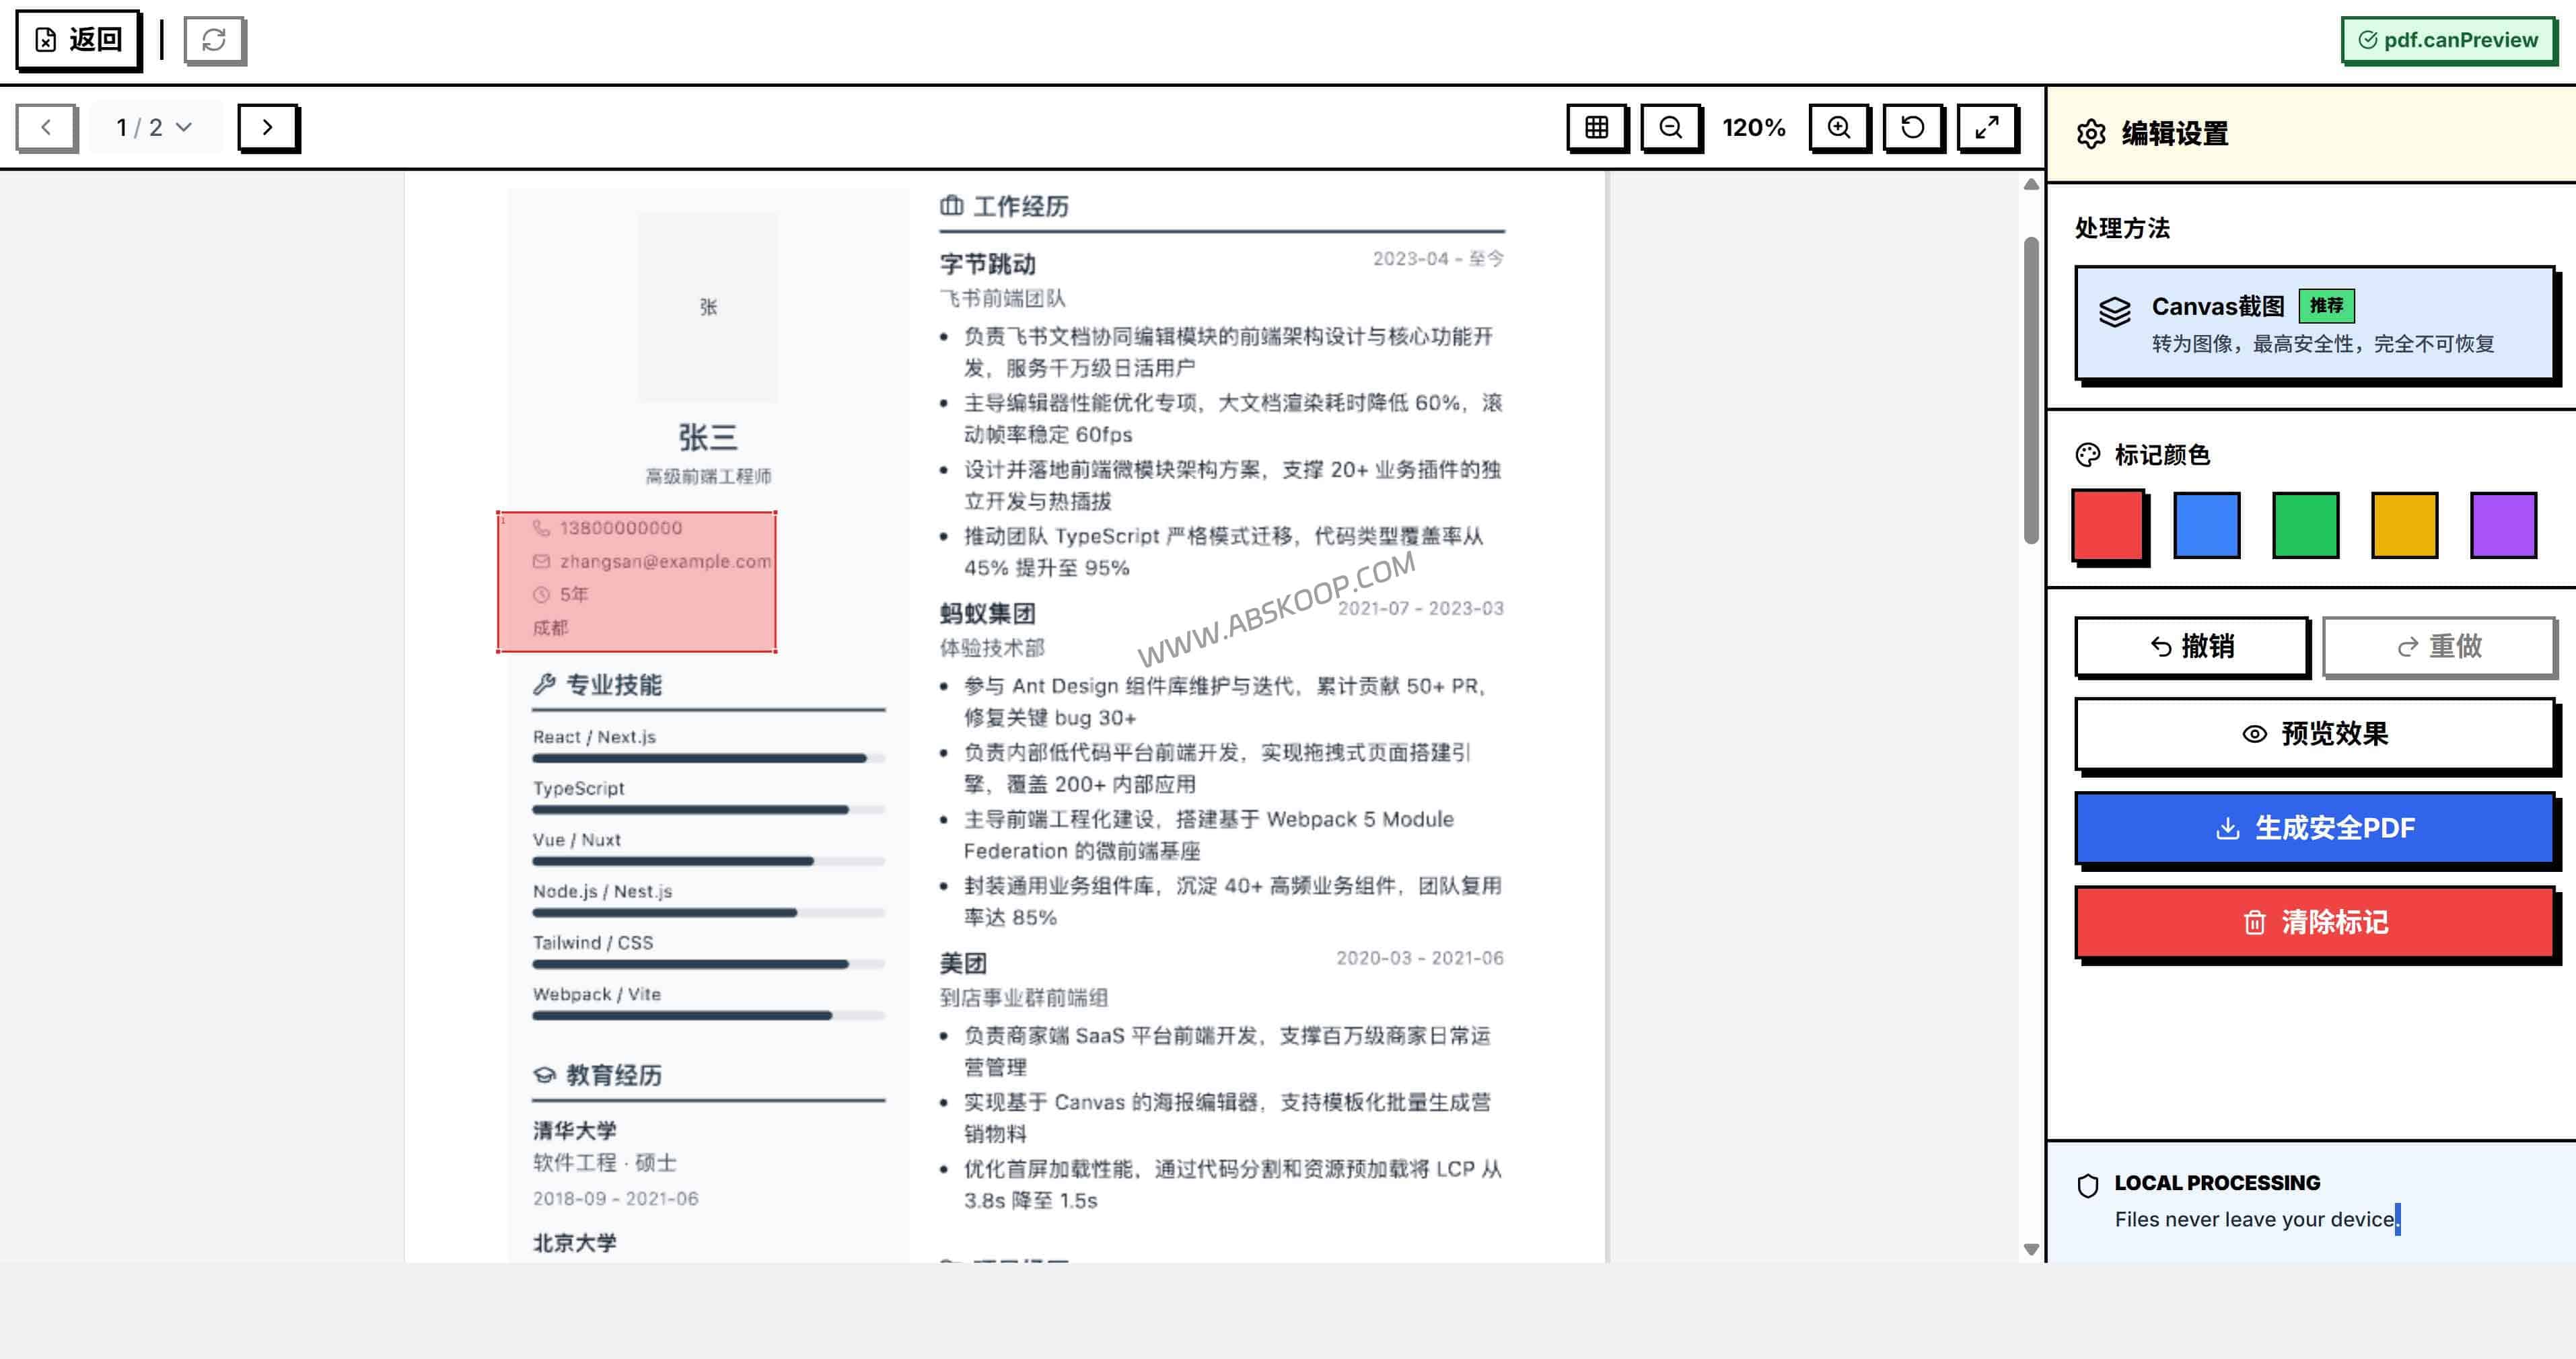This screenshot has height=1359, width=2576.
Task: Zoom in using the magnifier plus icon
Action: point(1838,127)
